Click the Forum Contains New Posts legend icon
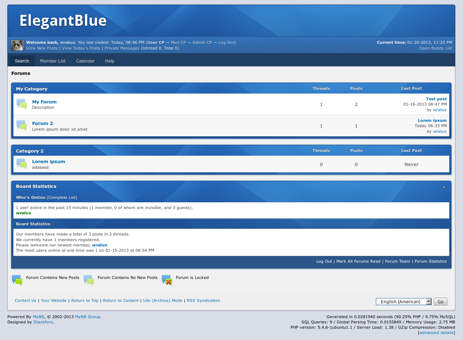Screen dimensions: 463x340 [17, 280]
